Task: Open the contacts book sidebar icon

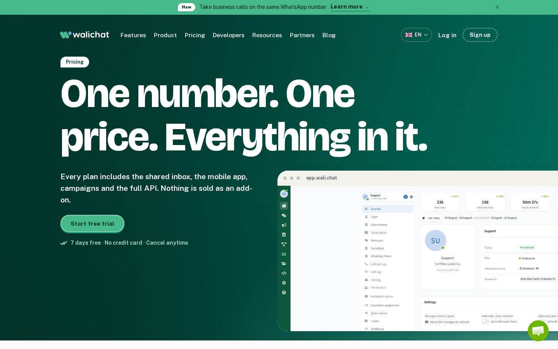Action: click(284, 235)
